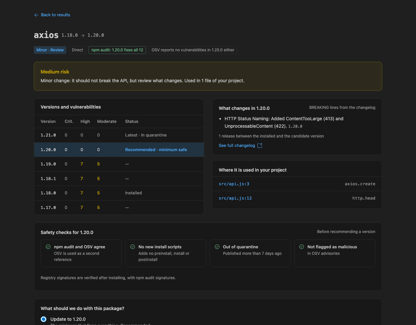Select Update to 1.20.0 radio option
This screenshot has width=416, height=325.
(x=44, y=319)
